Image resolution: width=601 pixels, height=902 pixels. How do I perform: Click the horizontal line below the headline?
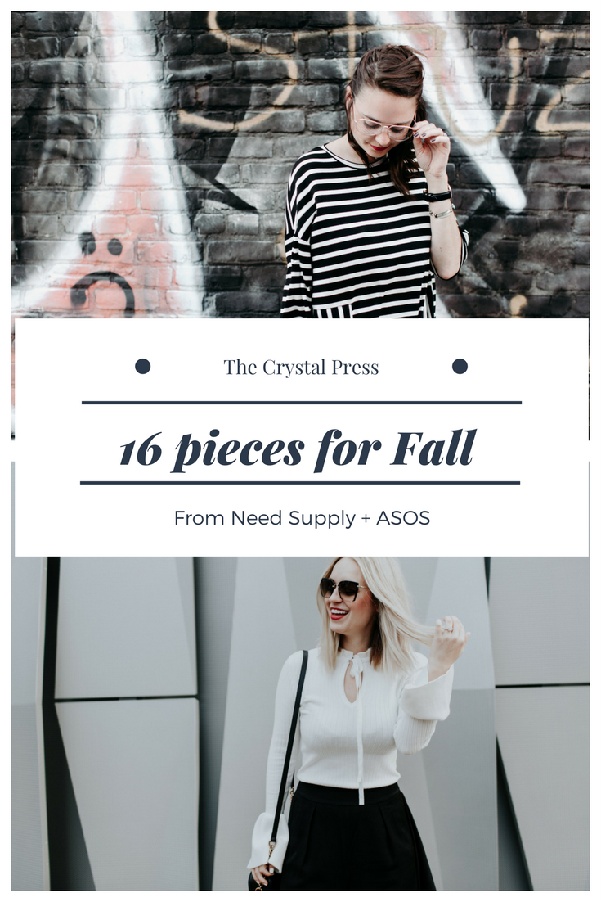tap(300, 483)
